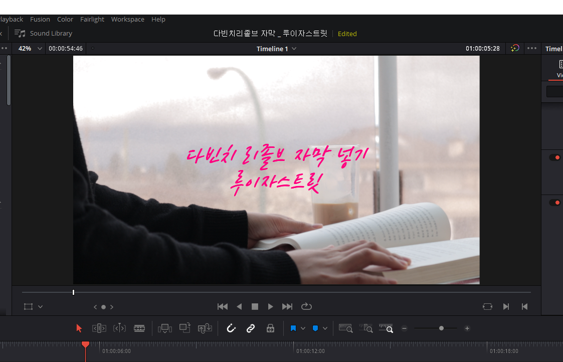Click the Insert Clip icon
The height and width of the screenshot is (362, 563).
[x=165, y=328]
